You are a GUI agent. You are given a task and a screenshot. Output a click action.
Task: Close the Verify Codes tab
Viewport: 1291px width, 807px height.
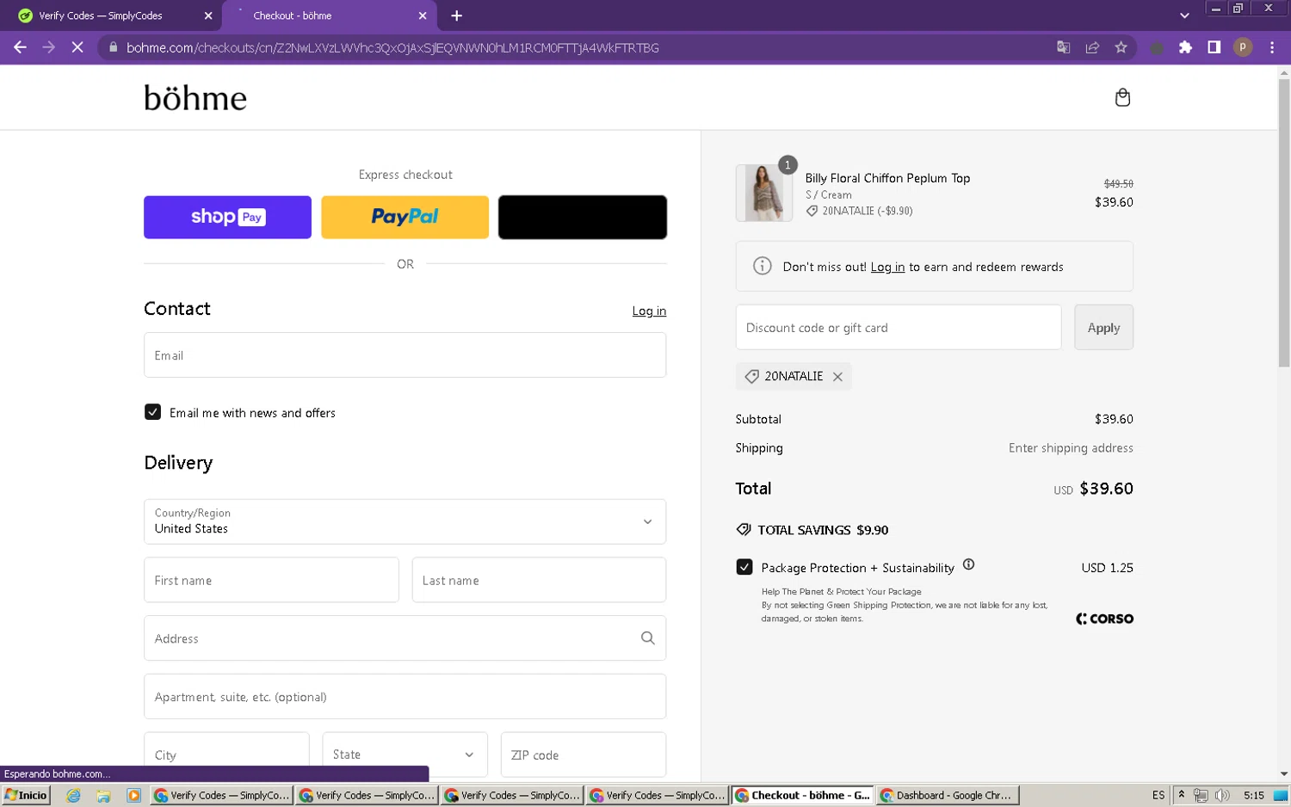pos(208,15)
